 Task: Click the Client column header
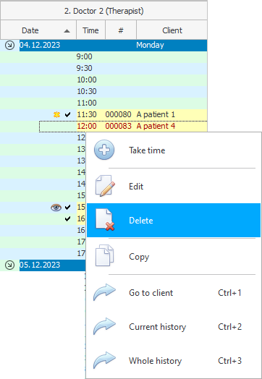(x=172, y=30)
